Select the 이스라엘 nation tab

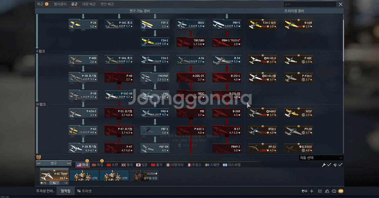click(x=232, y=165)
